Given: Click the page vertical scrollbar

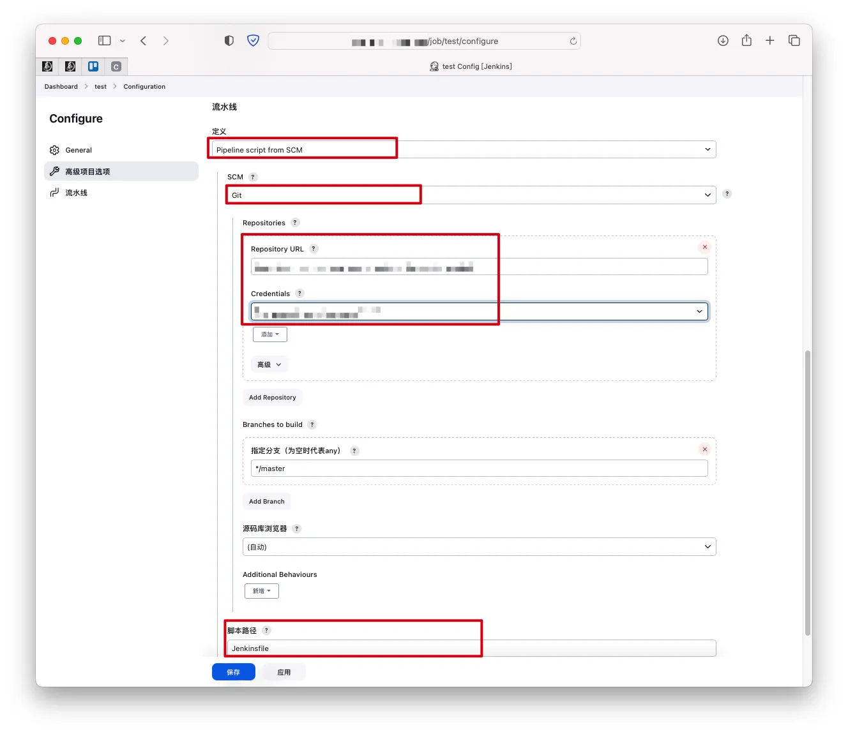Looking at the screenshot, I should (x=808, y=493).
